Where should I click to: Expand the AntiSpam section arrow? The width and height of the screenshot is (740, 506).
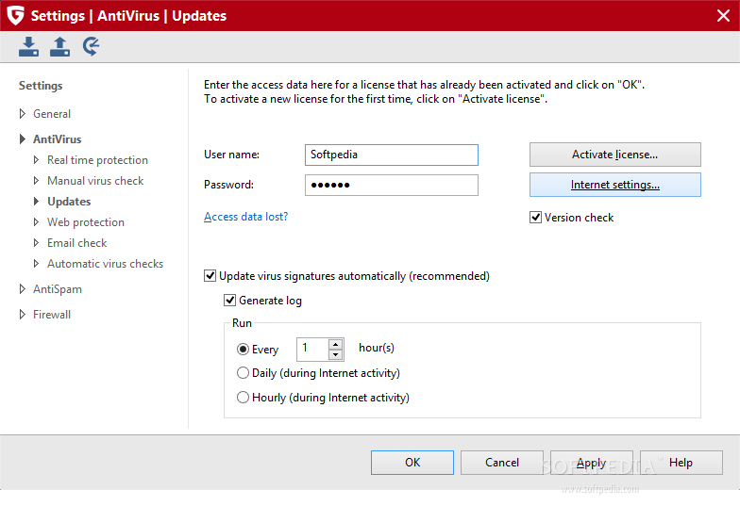coord(23,288)
